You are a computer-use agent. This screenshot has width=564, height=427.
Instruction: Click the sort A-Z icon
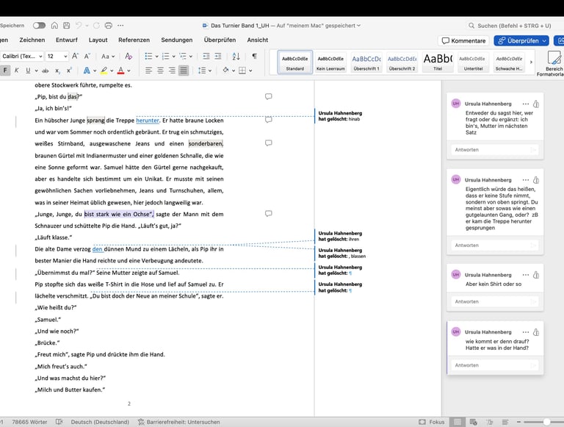tap(236, 56)
